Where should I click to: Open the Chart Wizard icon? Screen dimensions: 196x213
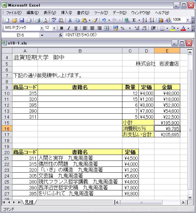[x=161, y=20]
